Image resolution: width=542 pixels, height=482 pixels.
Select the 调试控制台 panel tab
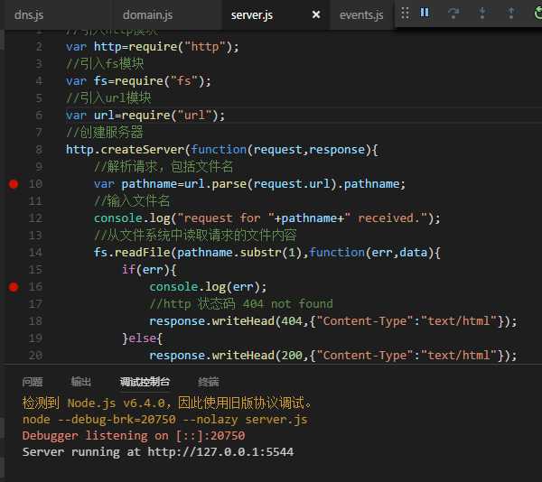(145, 382)
